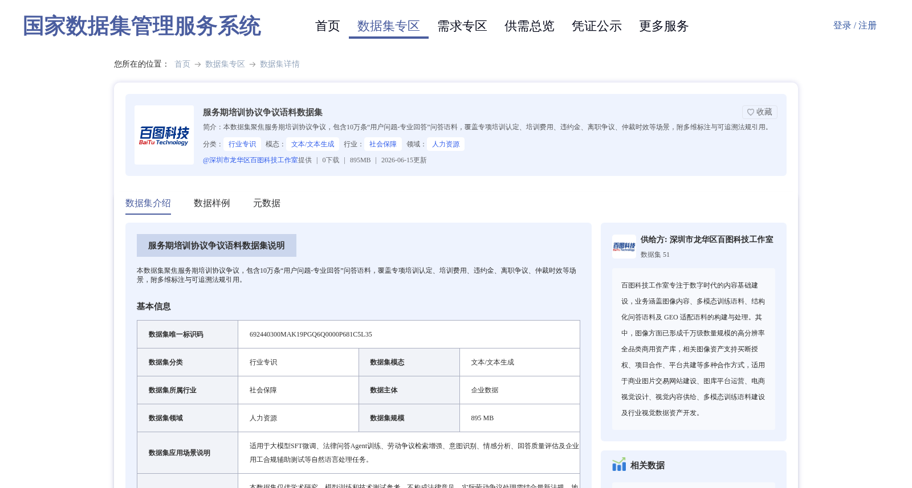The height and width of the screenshot is (488, 912).
Task: Click the 服务期培训协议争议语料数据集说明 heading
Action: (x=217, y=245)
